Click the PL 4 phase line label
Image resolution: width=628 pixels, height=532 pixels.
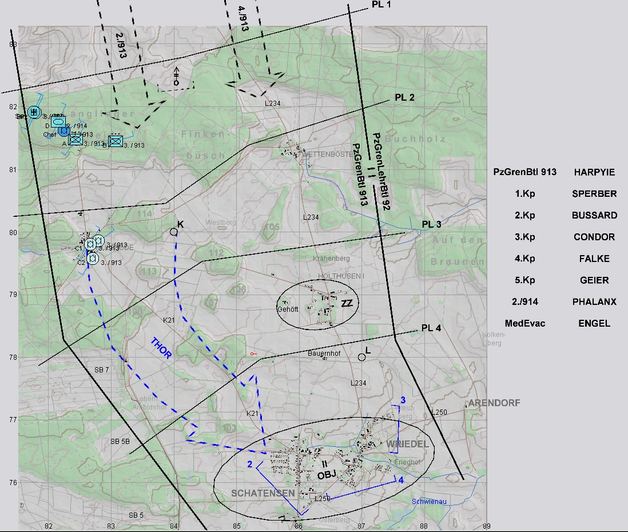431,328
